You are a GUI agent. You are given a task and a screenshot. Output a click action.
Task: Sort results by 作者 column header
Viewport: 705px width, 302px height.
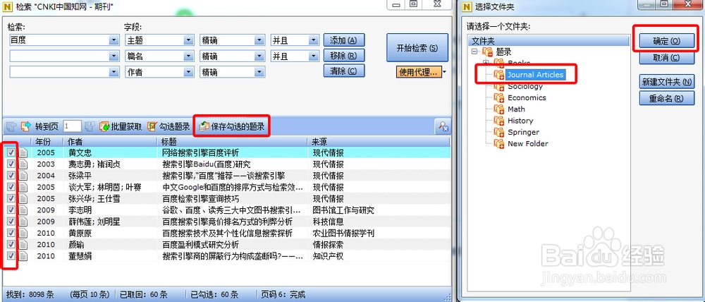point(110,141)
